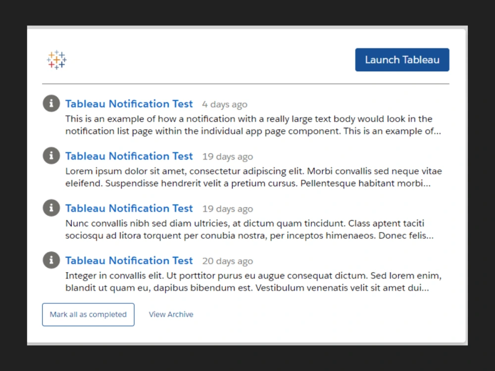Click the '20 days ago' timestamp
495x371 pixels.
pyautogui.click(x=227, y=261)
